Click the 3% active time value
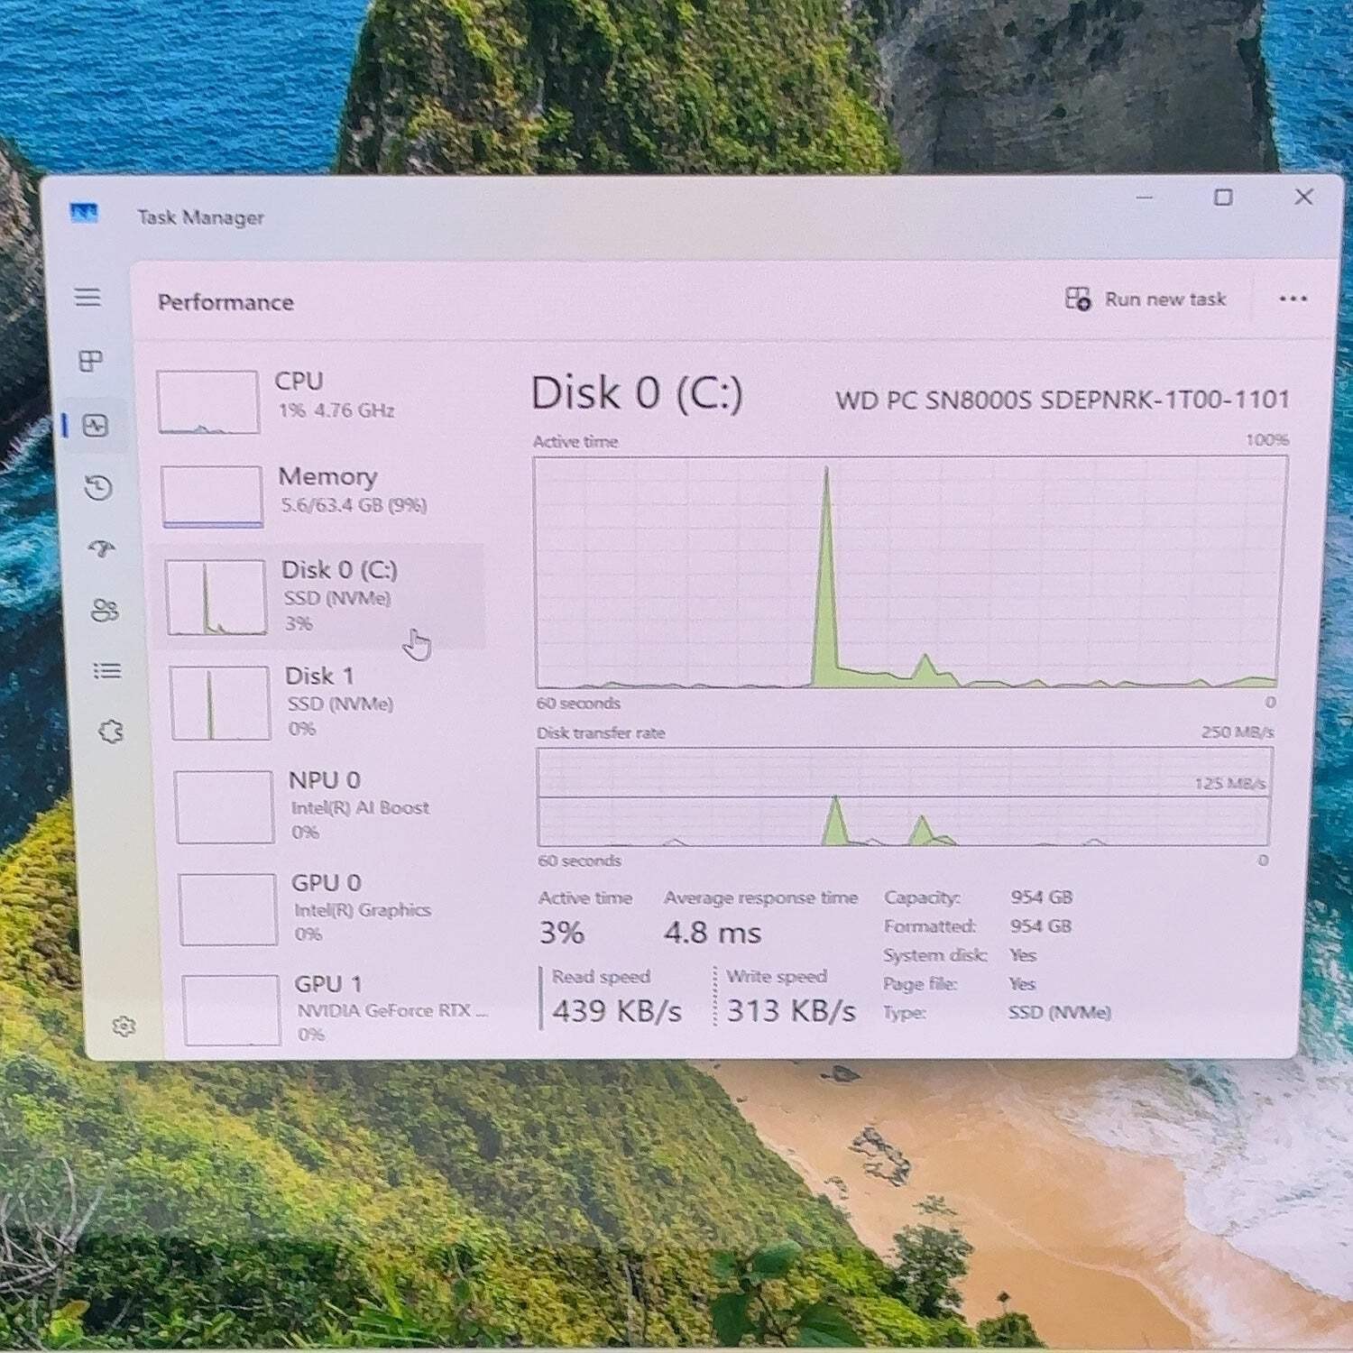 561,933
